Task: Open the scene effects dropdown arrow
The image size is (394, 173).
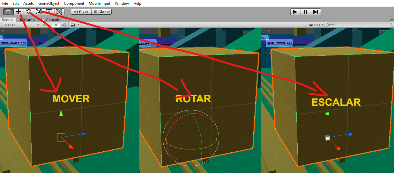Action: [78, 25]
